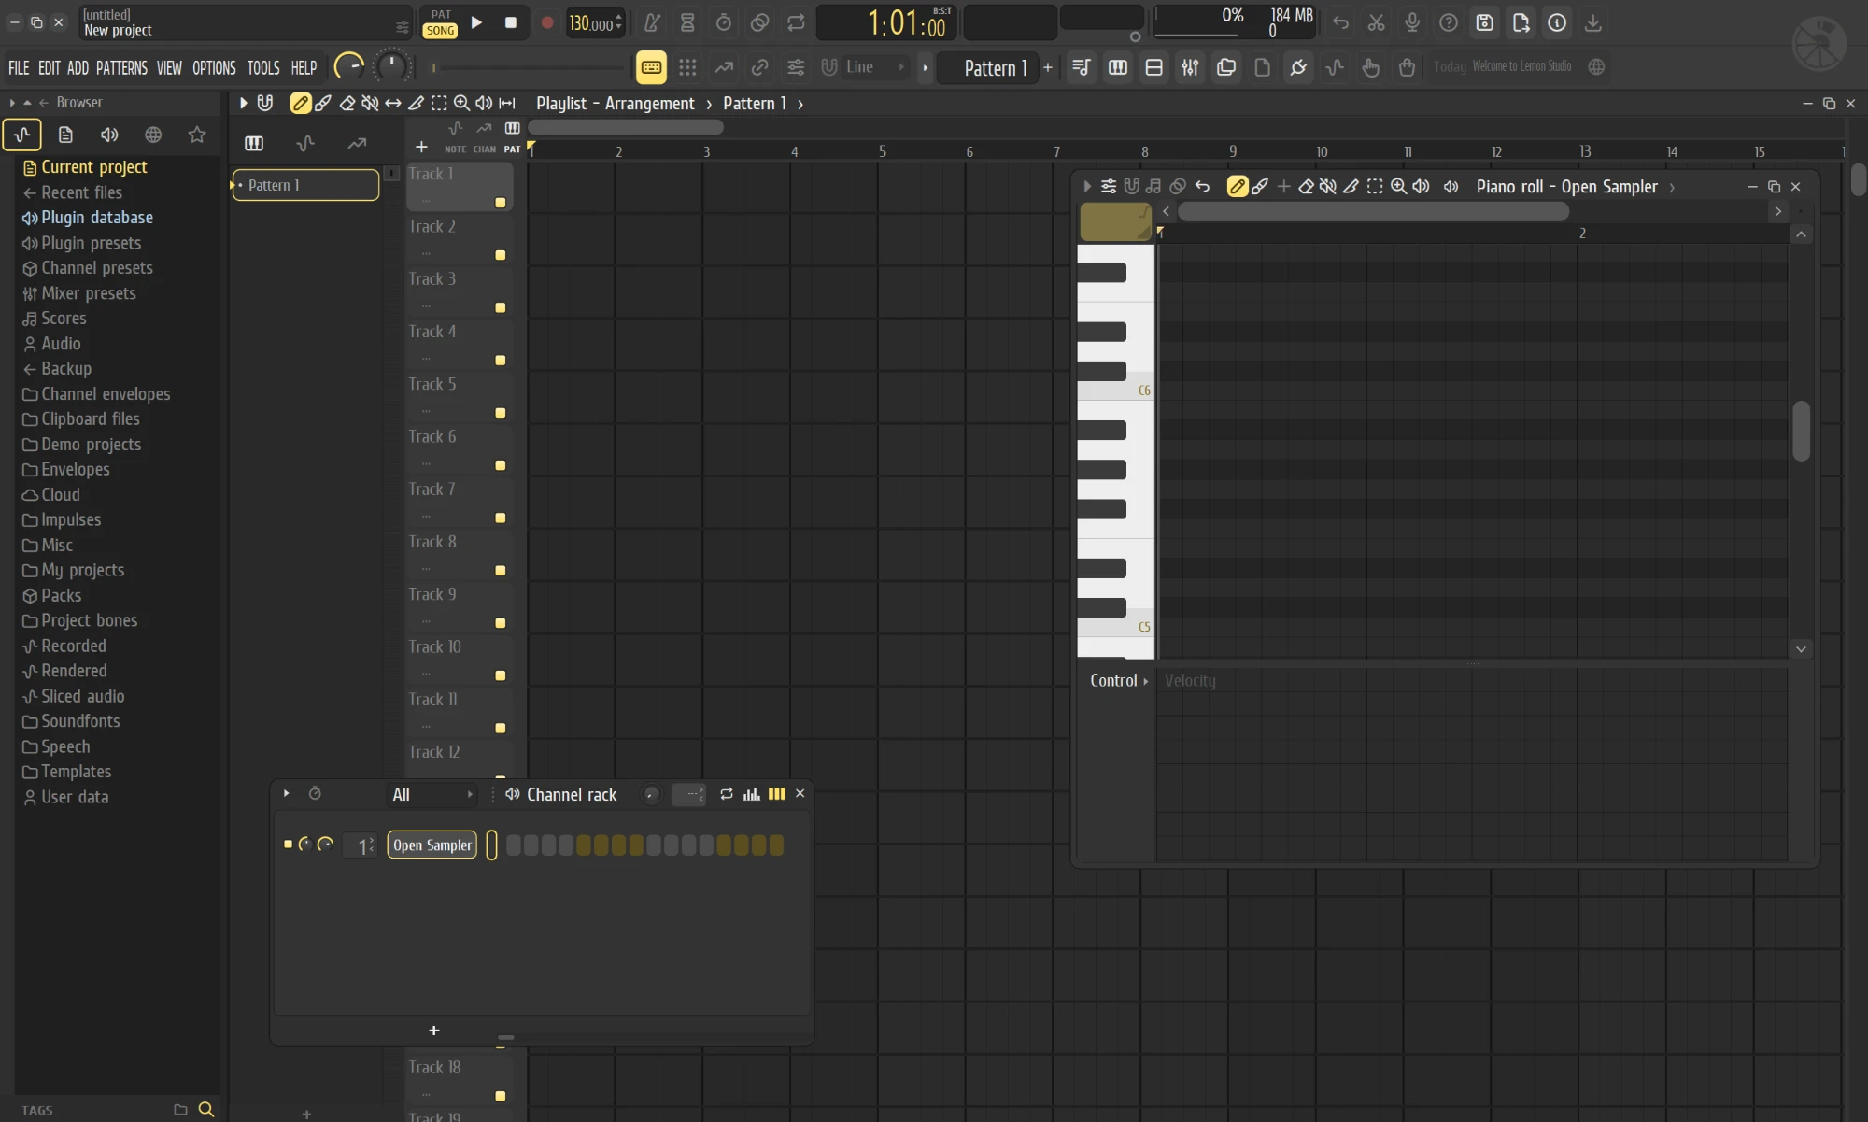The image size is (1868, 1122).
Task: Select the playlist zoom tool
Action: point(461,103)
